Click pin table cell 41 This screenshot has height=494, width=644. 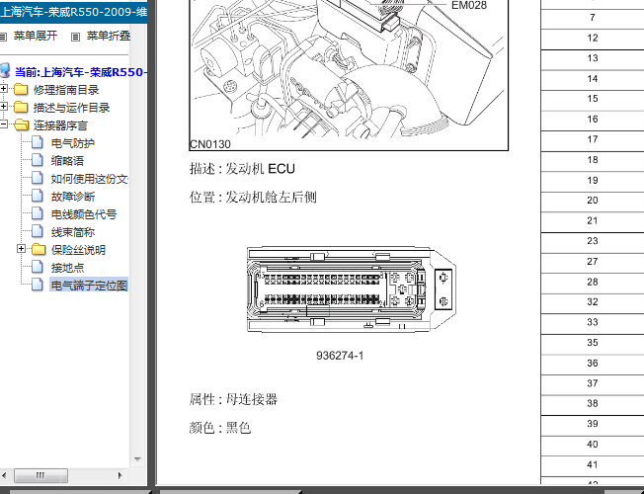[x=593, y=465]
